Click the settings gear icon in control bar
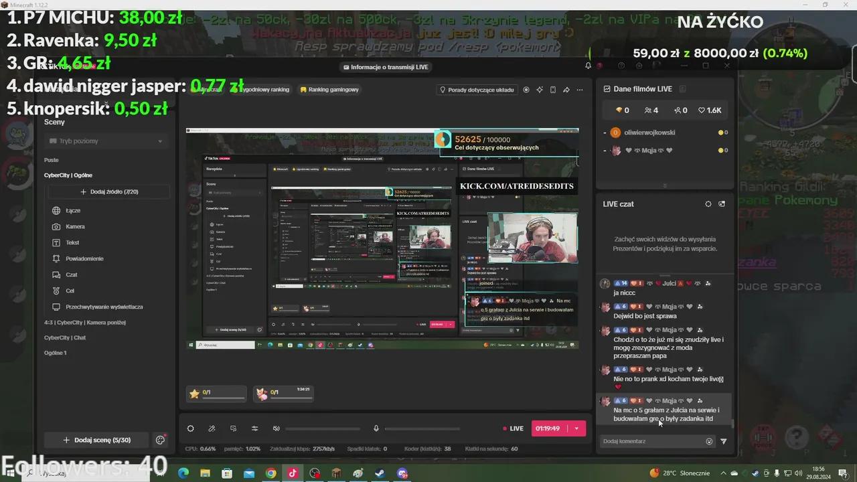This screenshot has width=857, height=482. (x=191, y=428)
